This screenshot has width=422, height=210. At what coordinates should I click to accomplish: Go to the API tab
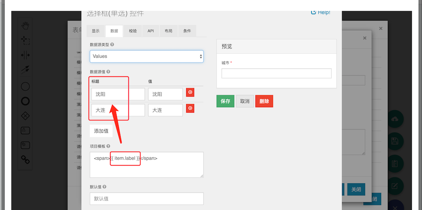click(x=151, y=31)
